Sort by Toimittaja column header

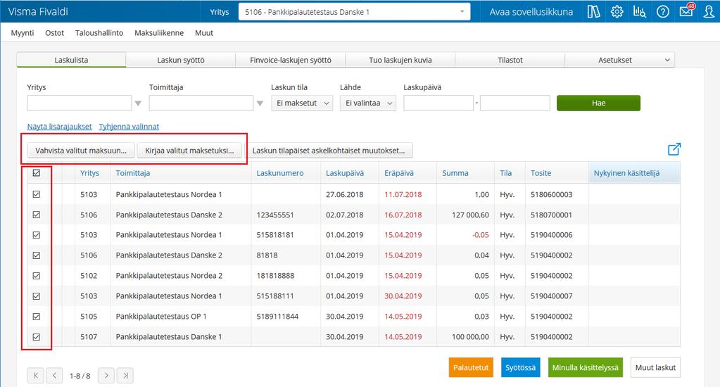133,173
